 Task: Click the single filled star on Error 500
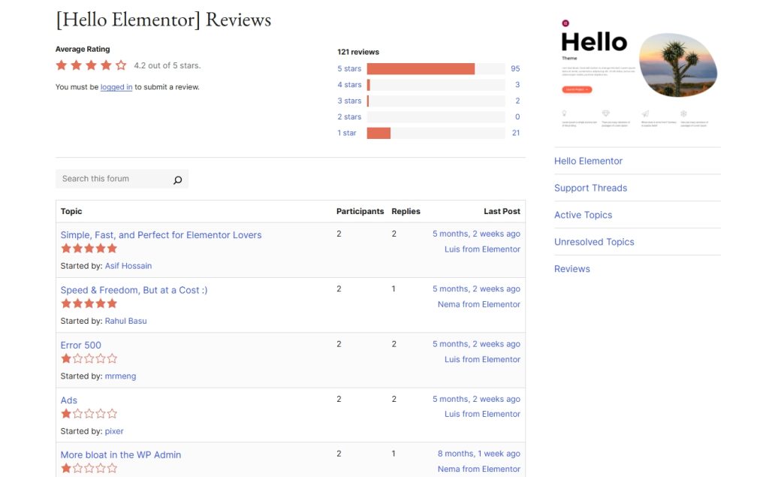point(66,358)
